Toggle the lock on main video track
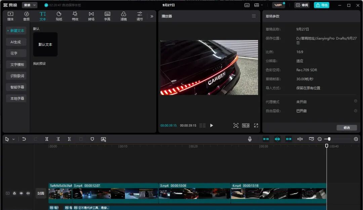This screenshot has height=210, width=363. [14, 193]
